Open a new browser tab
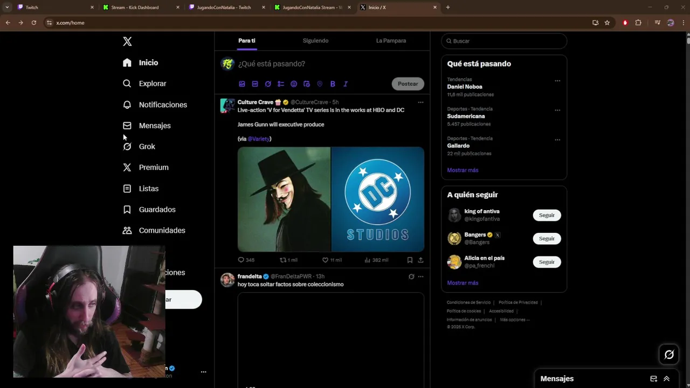 tap(448, 8)
